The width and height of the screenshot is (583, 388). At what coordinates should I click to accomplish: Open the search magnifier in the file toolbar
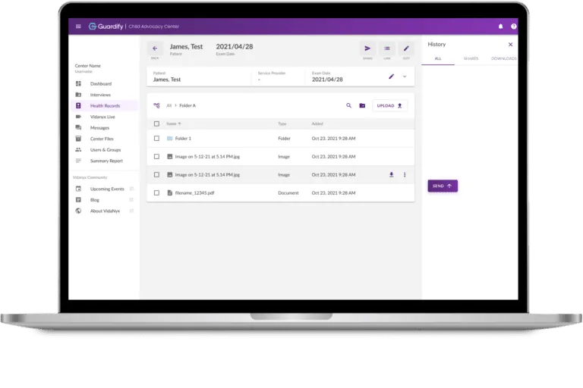pyautogui.click(x=349, y=105)
